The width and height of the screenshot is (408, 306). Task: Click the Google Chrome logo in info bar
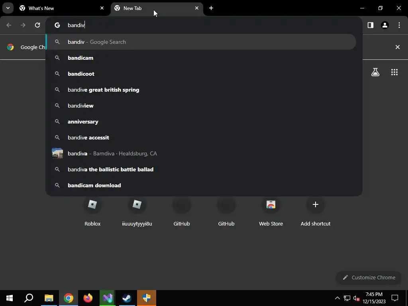(10, 47)
